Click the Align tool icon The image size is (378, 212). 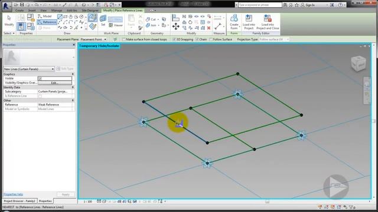(176, 17)
